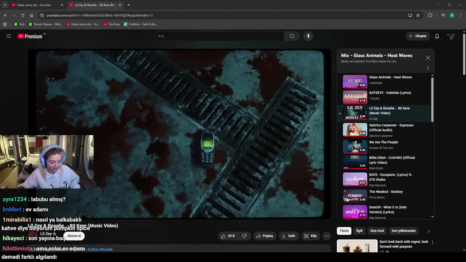Go to the YouTube Premium home logo
Image resolution: width=466 pixels, height=262 pixels.
point(30,36)
